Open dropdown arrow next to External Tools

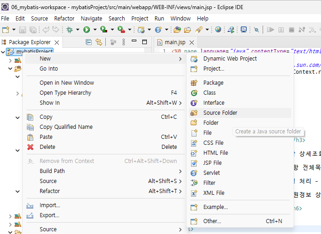click(130, 30)
